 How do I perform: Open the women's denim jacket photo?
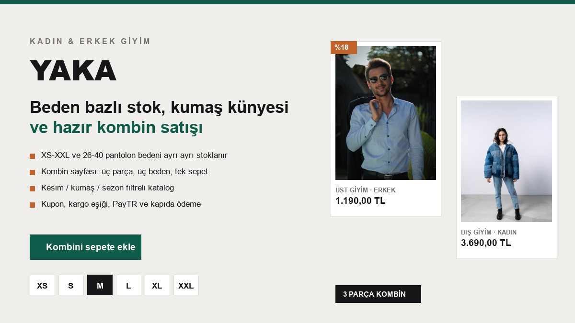[506, 161]
